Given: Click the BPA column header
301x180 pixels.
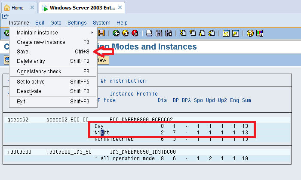Looking at the screenshot, I should coord(186,100).
